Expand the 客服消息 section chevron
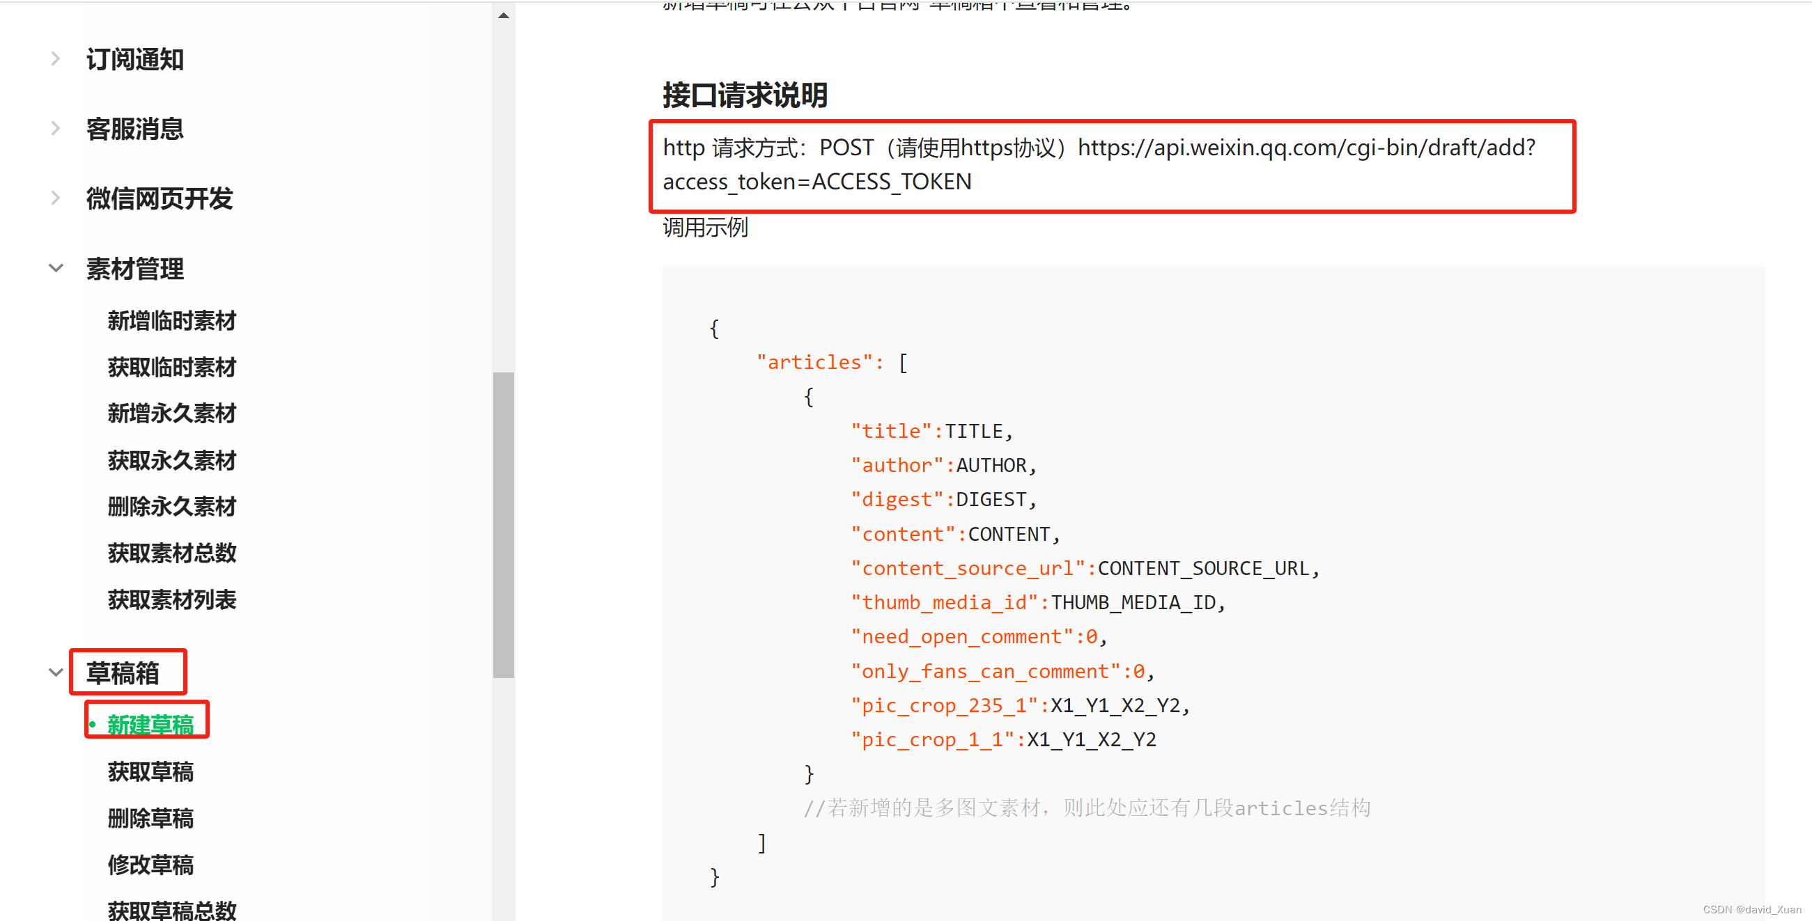1812x921 pixels. pyautogui.click(x=56, y=128)
